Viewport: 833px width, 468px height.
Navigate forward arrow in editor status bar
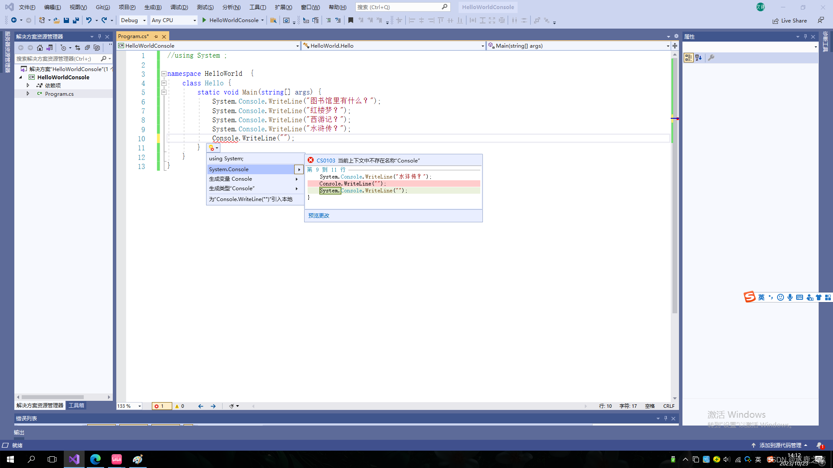pyautogui.click(x=213, y=406)
